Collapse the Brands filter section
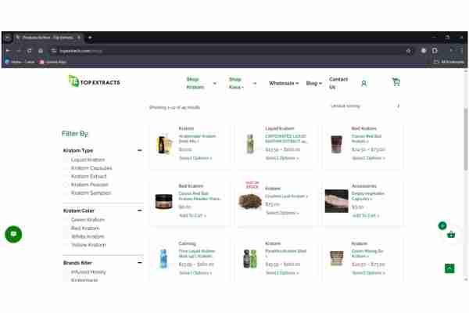 (x=140, y=263)
